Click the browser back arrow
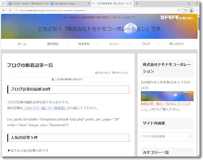 pyautogui.click(x=3, y=10)
